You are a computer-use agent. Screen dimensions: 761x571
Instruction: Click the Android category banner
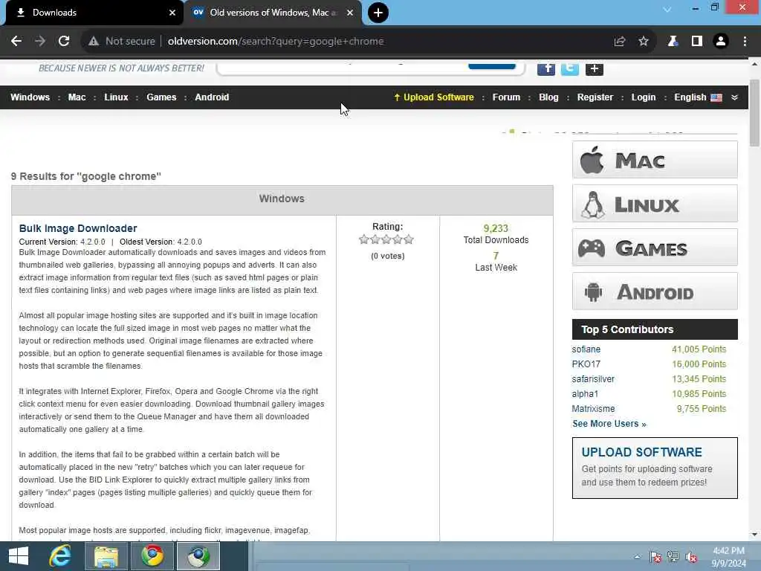[655, 291]
